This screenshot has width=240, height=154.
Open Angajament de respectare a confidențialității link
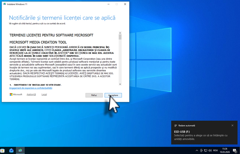(x=31, y=88)
